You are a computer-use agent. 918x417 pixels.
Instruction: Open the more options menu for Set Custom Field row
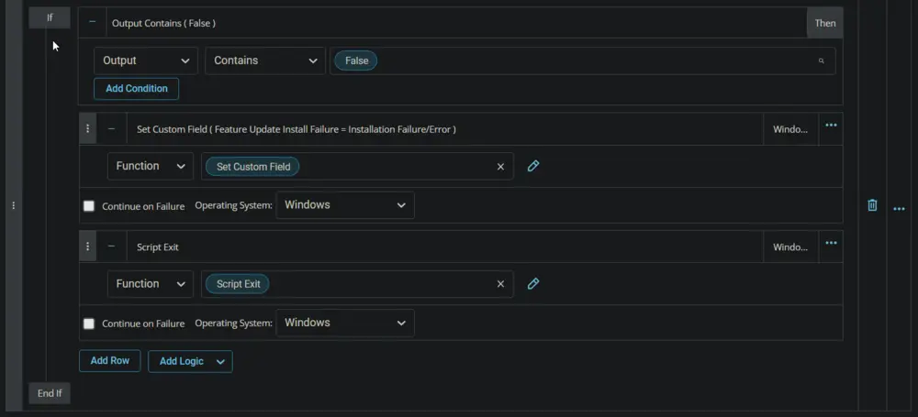(x=831, y=126)
